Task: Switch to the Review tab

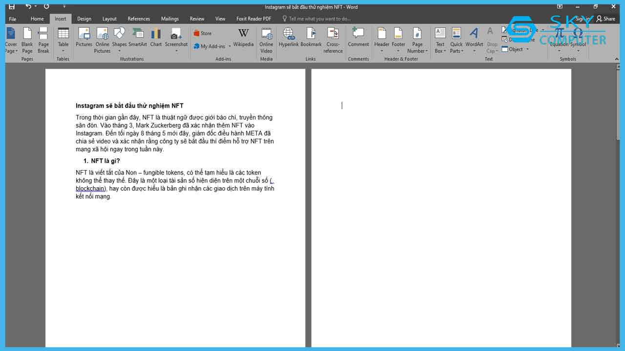Action: (197, 19)
